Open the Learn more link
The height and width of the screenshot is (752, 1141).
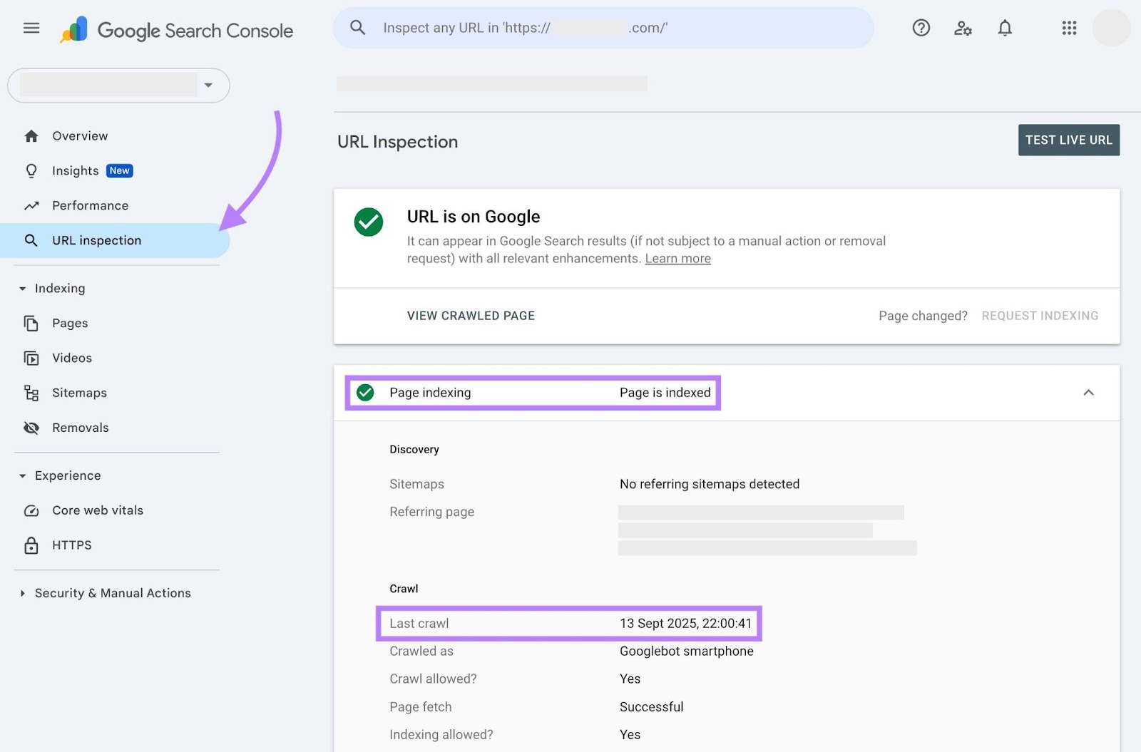pyautogui.click(x=677, y=258)
